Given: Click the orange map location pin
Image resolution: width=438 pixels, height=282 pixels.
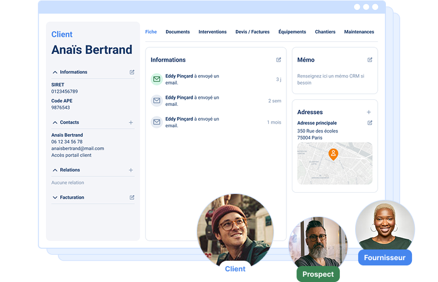Looking at the screenshot, I should [x=333, y=154].
